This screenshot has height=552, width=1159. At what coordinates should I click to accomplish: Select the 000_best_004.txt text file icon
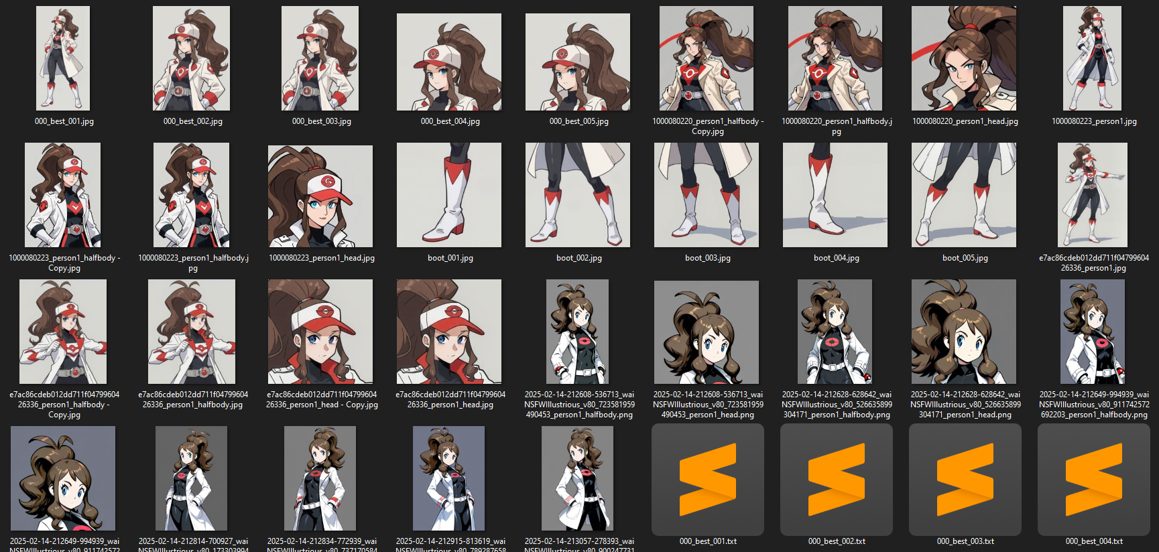point(1093,479)
